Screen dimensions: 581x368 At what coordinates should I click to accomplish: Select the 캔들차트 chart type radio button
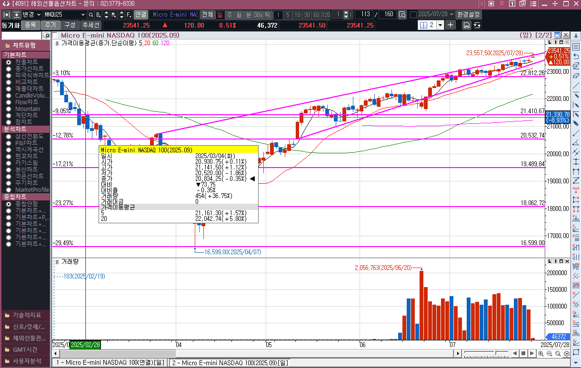pyautogui.click(x=9, y=62)
